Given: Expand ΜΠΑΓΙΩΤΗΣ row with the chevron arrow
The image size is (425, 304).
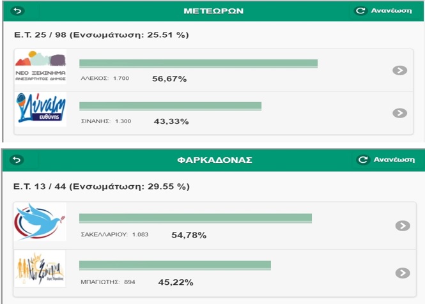Looking at the screenshot, I should (403, 273).
